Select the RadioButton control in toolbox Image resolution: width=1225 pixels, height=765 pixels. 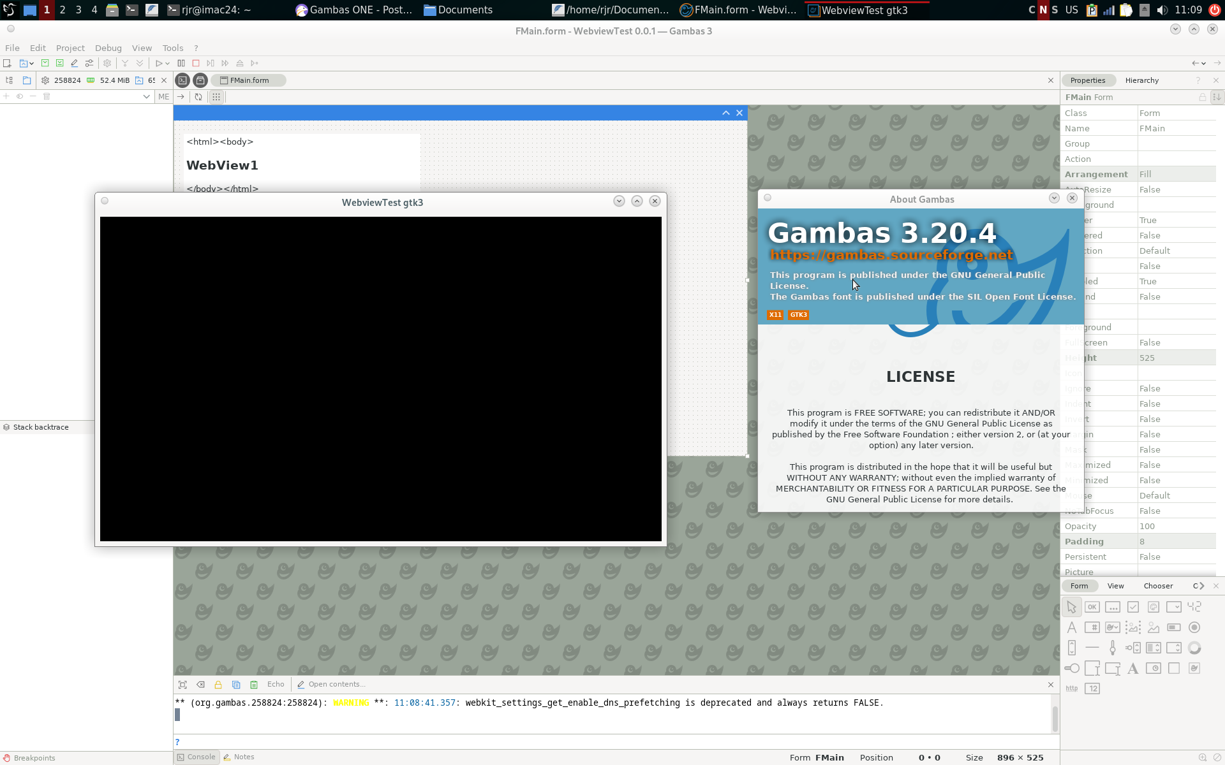(x=1194, y=627)
